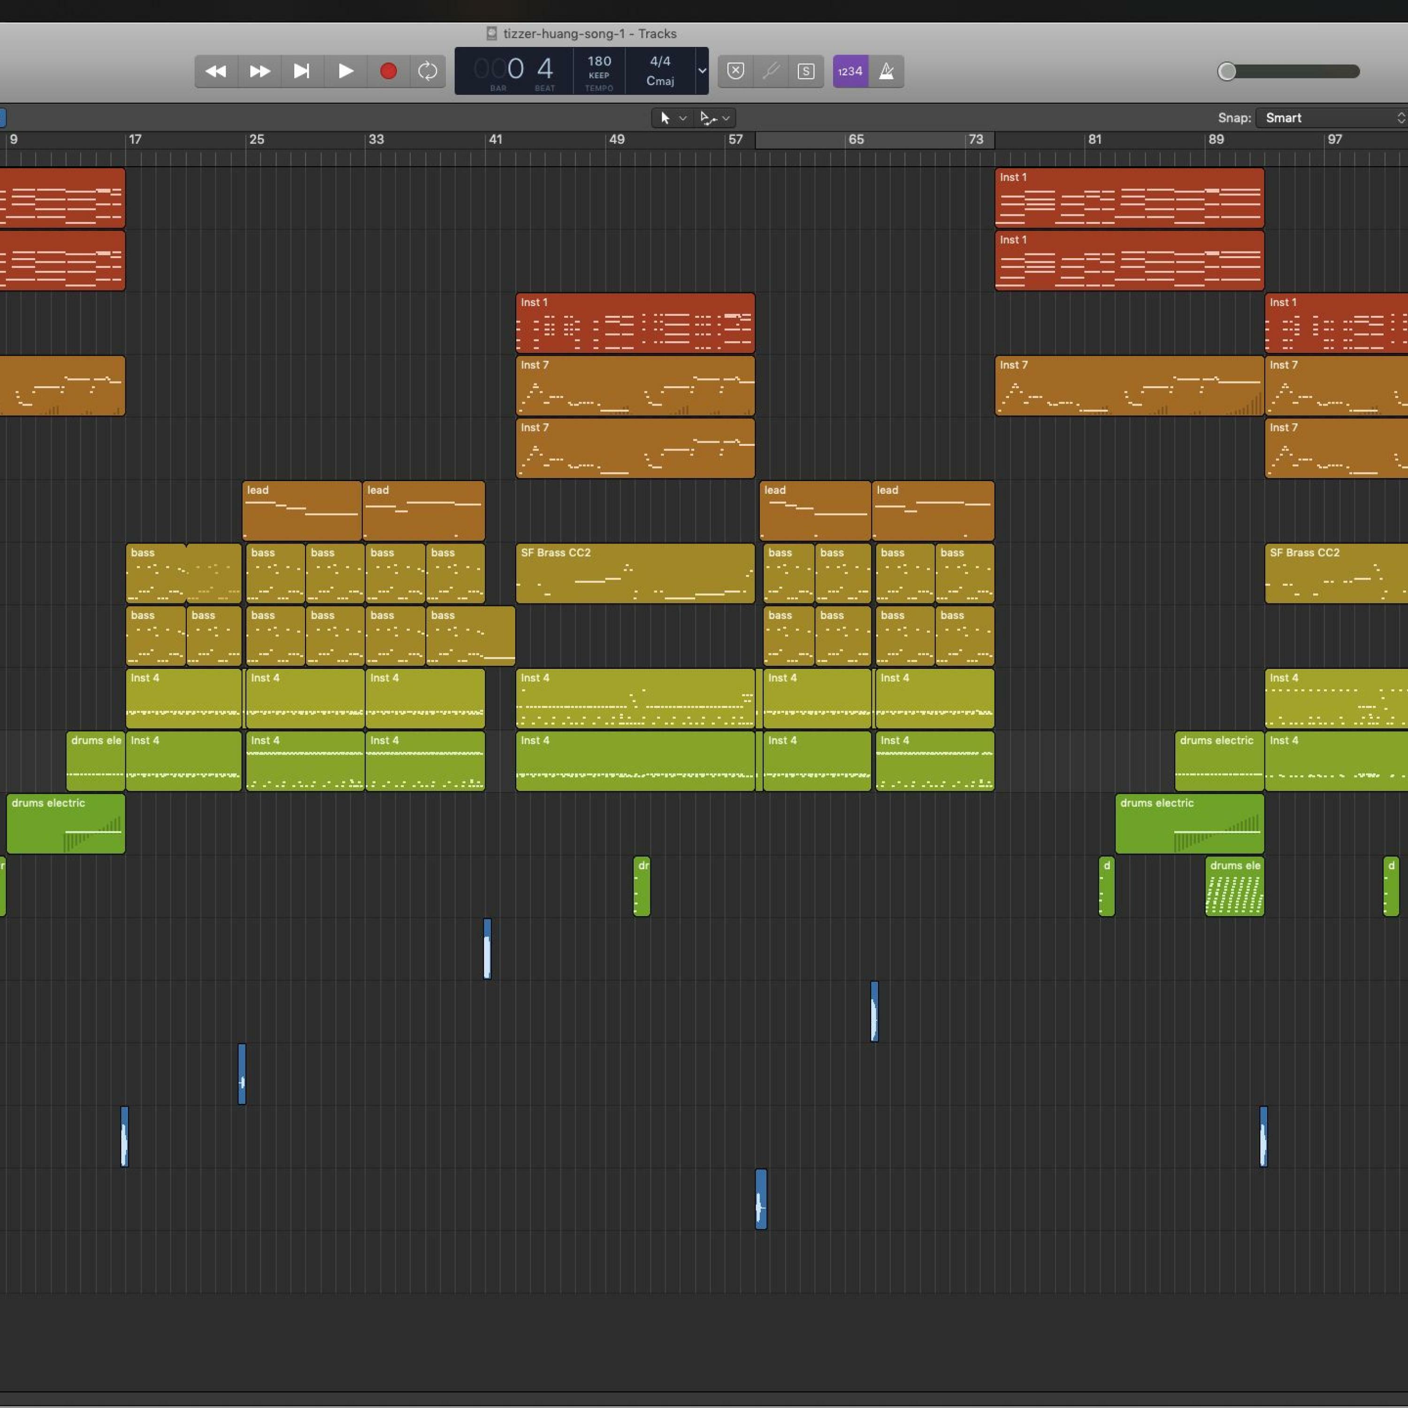Screen dimensions: 1408x1408
Task: Click the Go to End button
Action: [301, 71]
